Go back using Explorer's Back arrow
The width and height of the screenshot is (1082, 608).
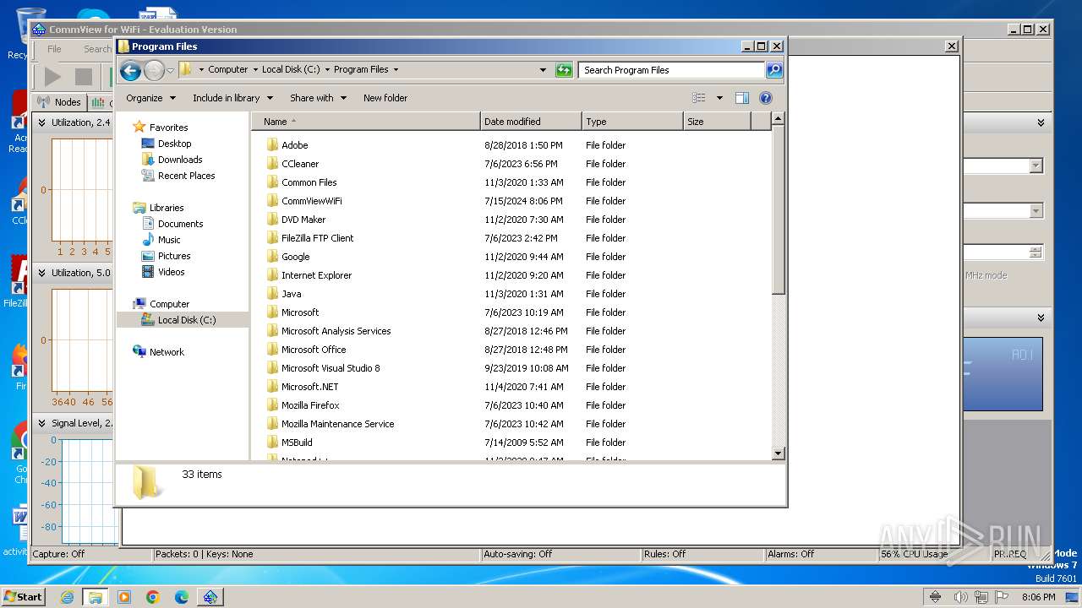(130, 70)
